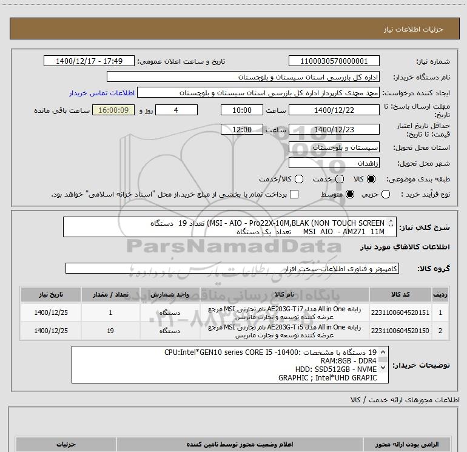Click the validity time field 12:00
The width and height of the screenshot is (467, 452).
(x=242, y=129)
